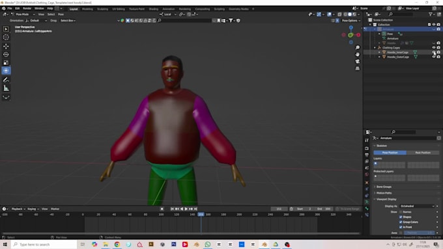
Task: Open the Pose Mode dropdown
Action: click(23, 14)
